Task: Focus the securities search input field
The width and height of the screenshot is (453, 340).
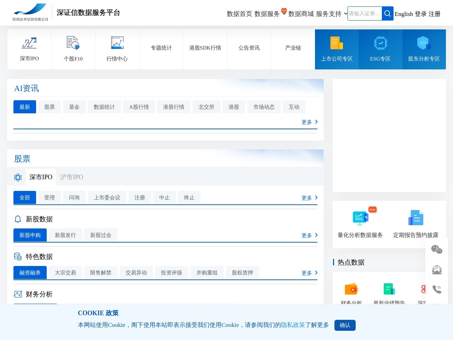Action: 365,13
